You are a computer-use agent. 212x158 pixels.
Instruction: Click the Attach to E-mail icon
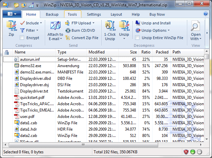[x=55, y=26]
